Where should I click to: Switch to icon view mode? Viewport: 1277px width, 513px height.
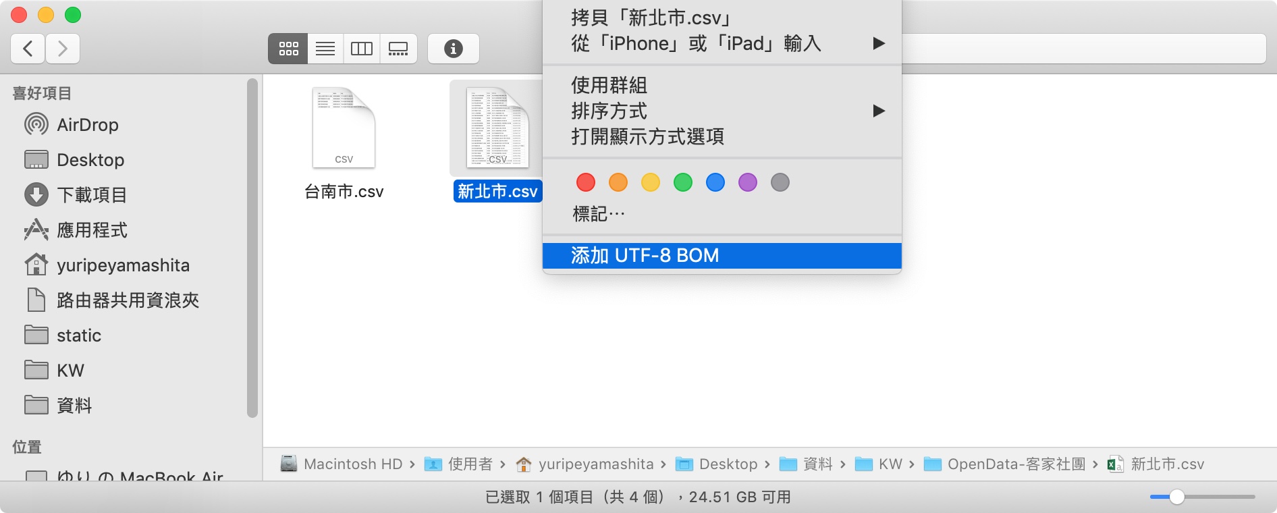pos(288,49)
